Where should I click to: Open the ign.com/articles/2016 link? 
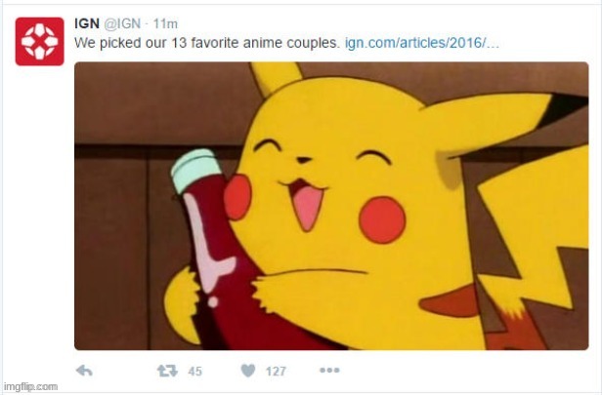tap(422, 43)
